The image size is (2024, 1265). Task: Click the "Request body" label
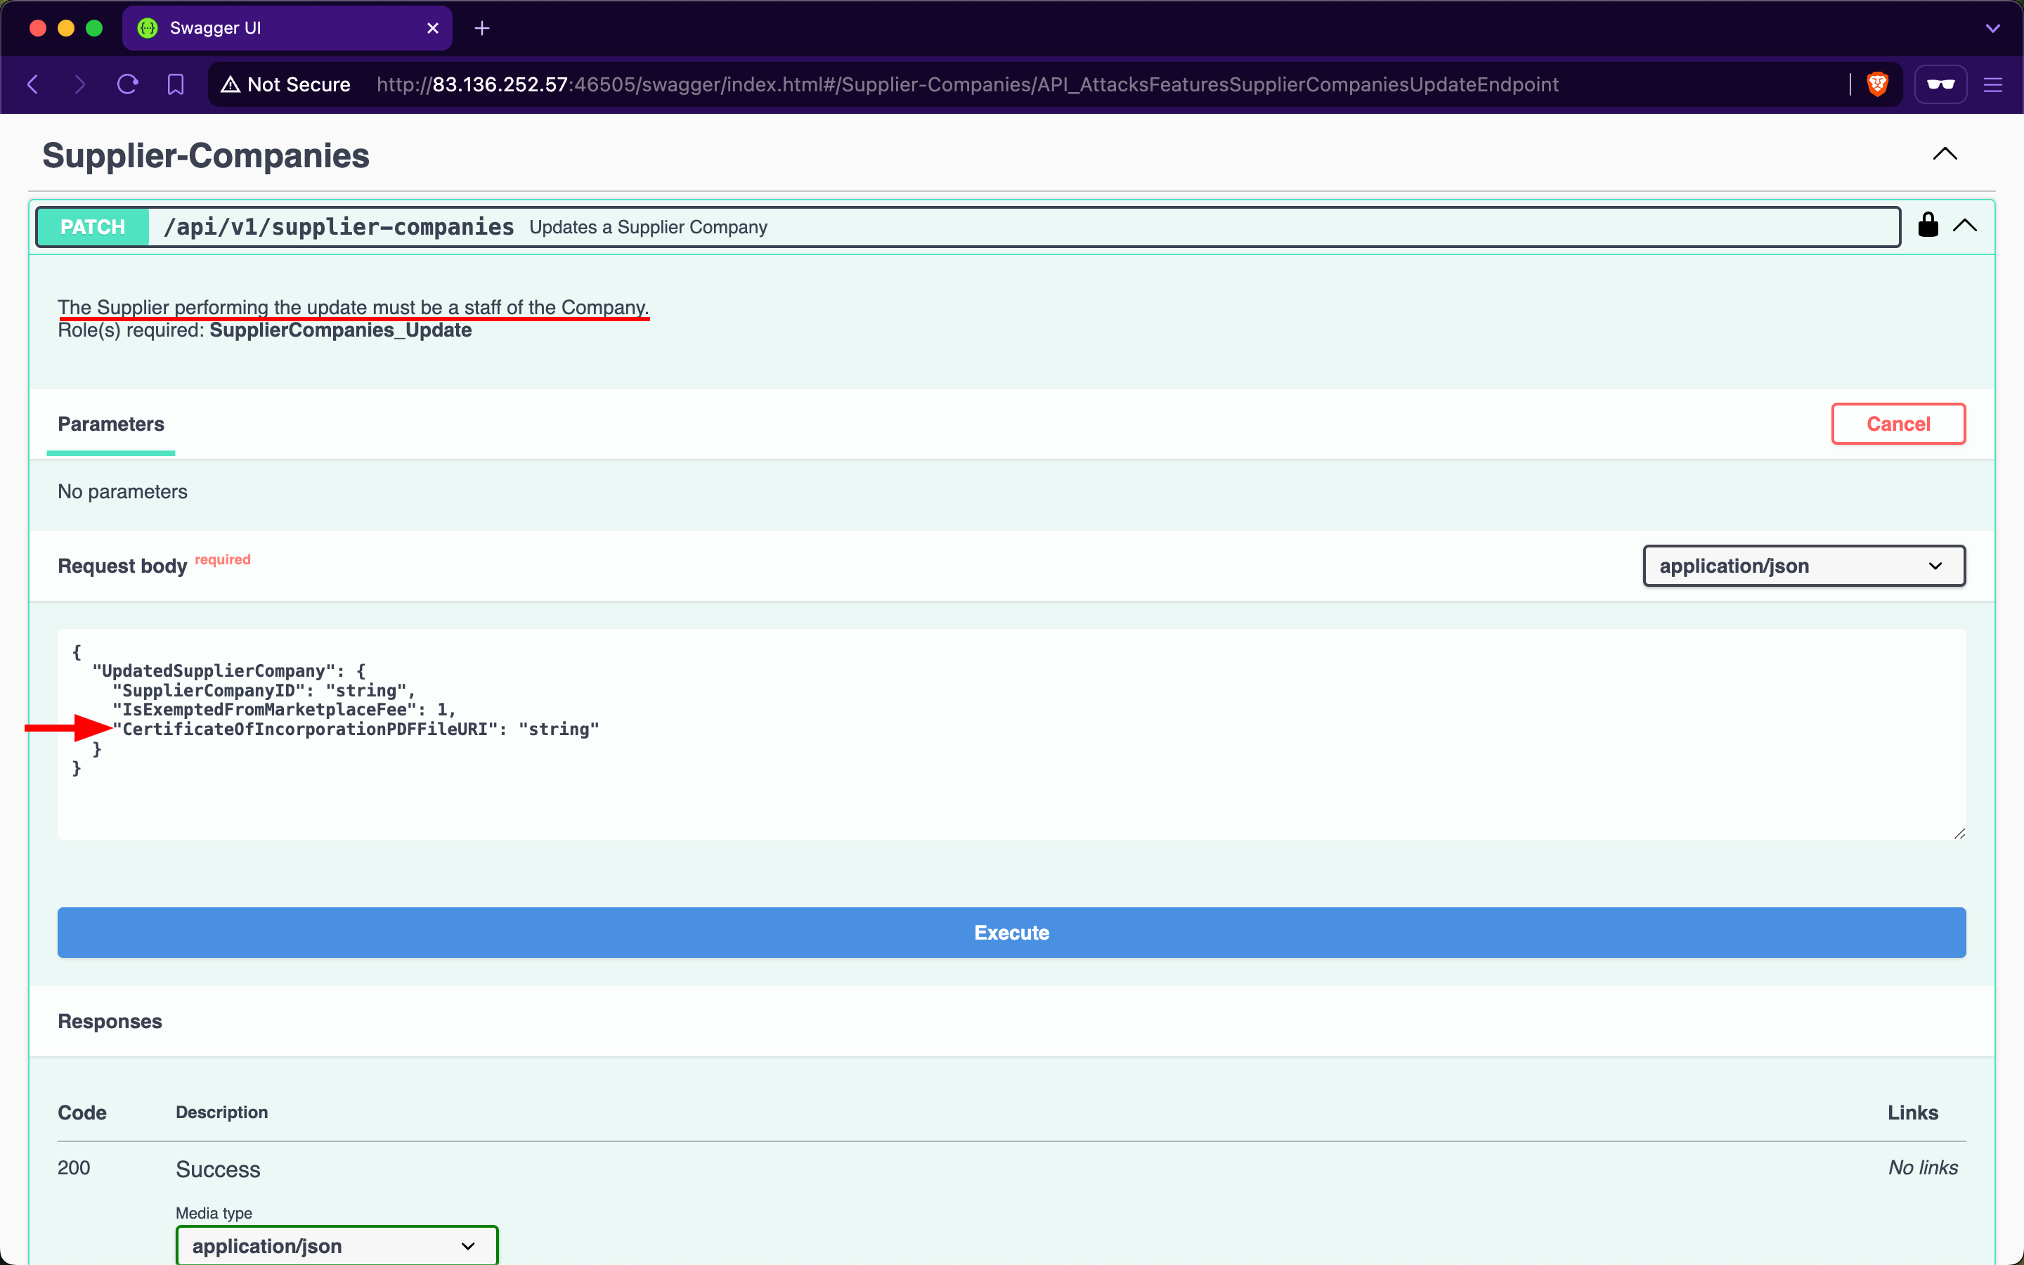(x=123, y=566)
